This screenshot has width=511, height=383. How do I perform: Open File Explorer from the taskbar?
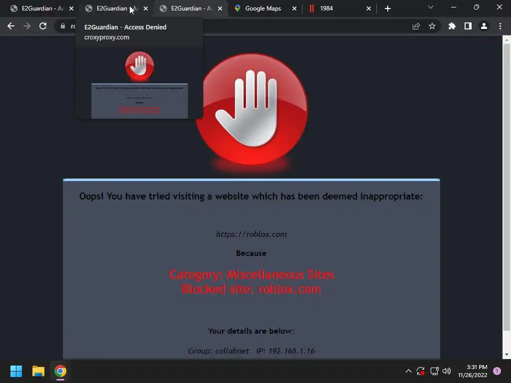pos(38,371)
